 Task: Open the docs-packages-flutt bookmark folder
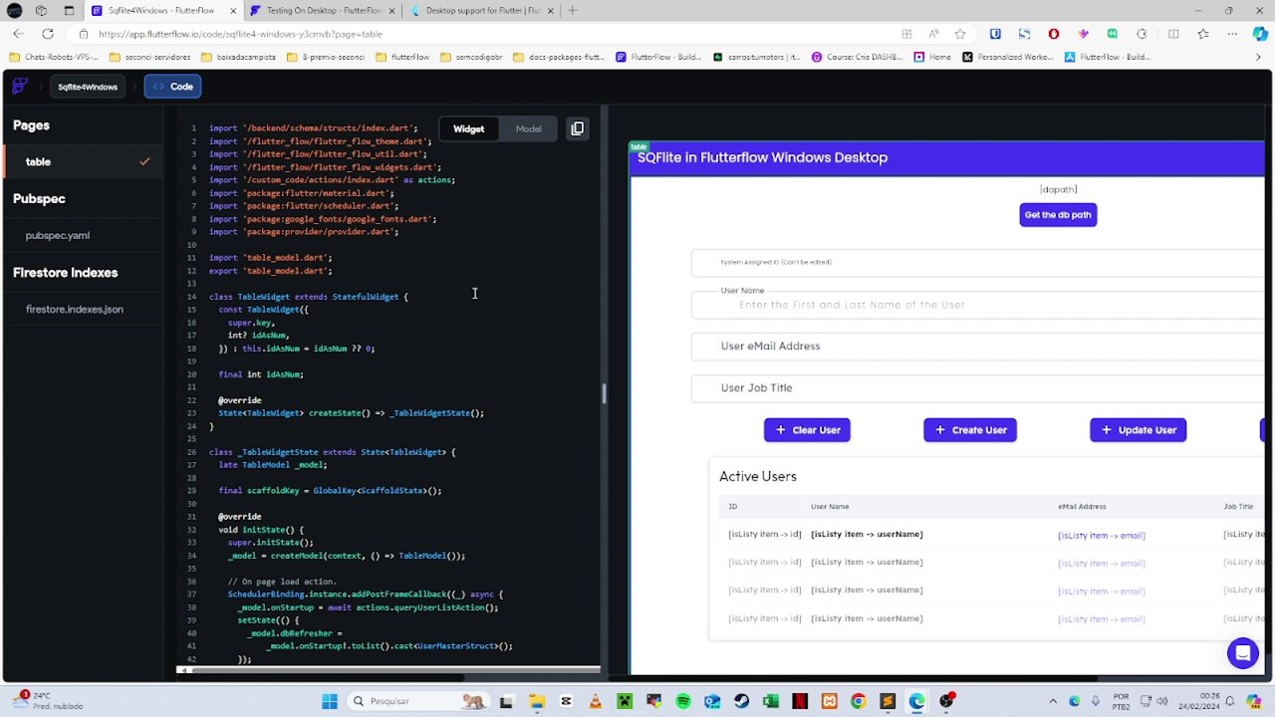tap(559, 57)
